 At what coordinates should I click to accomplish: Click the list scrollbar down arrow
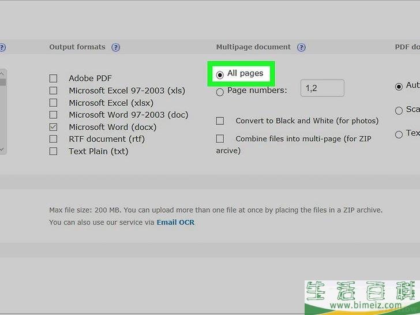pyautogui.click(x=2, y=149)
